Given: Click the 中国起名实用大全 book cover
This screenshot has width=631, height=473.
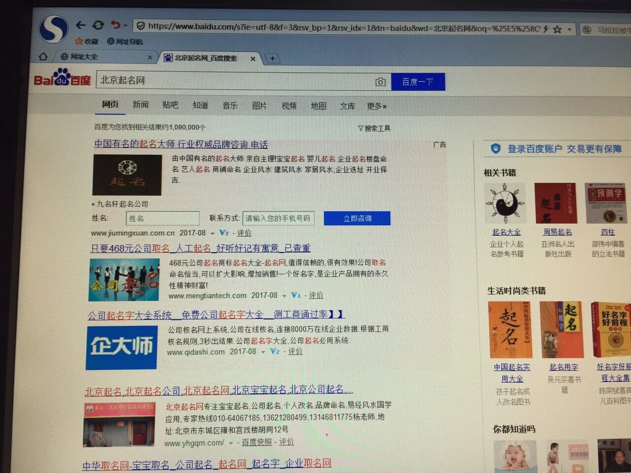Looking at the screenshot, I should tap(510, 330).
